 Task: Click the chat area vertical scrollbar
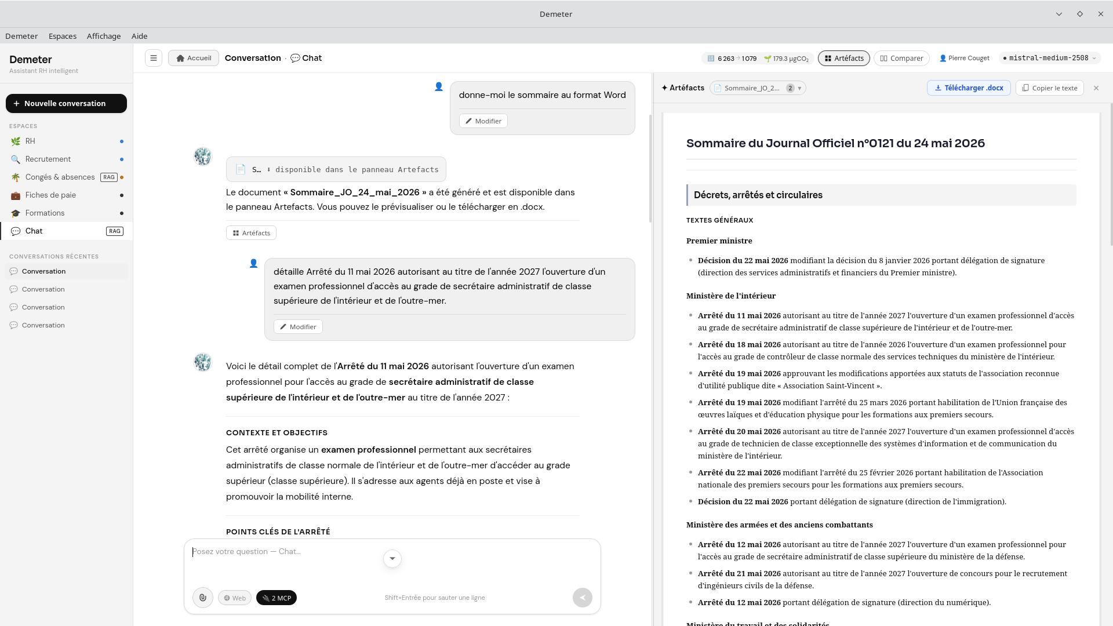[650, 168]
